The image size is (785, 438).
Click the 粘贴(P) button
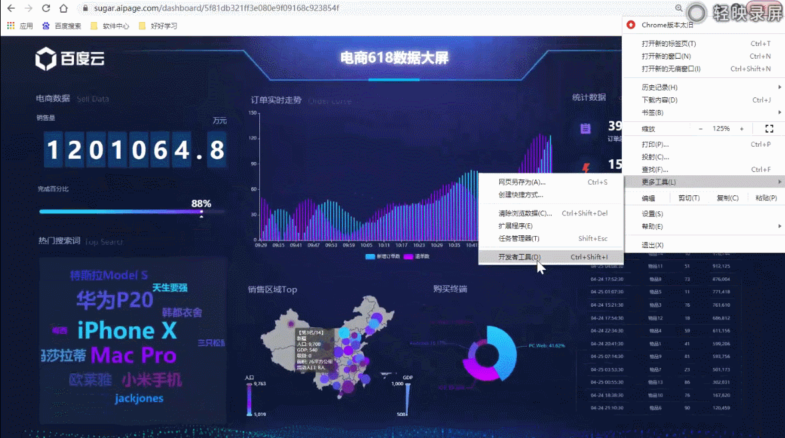click(766, 198)
